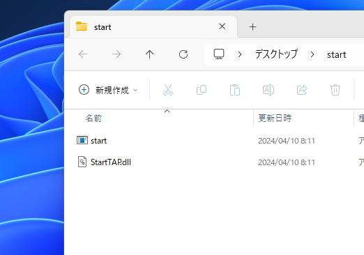The height and width of the screenshot is (255, 364).
Task: Click the collapse chevron above 名前 column
Action: point(167,111)
